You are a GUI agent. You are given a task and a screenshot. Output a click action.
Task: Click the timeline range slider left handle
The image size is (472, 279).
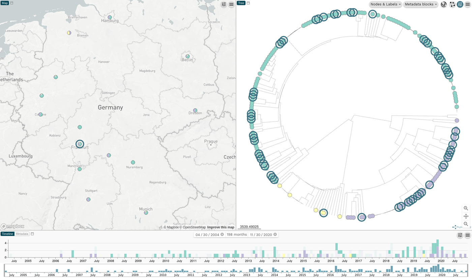click(x=5, y=270)
